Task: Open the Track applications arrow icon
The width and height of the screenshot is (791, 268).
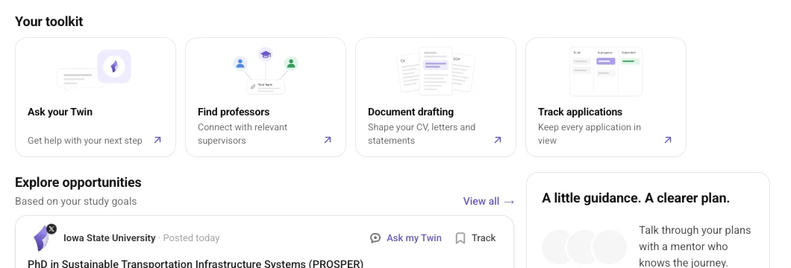Action: (x=667, y=140)
